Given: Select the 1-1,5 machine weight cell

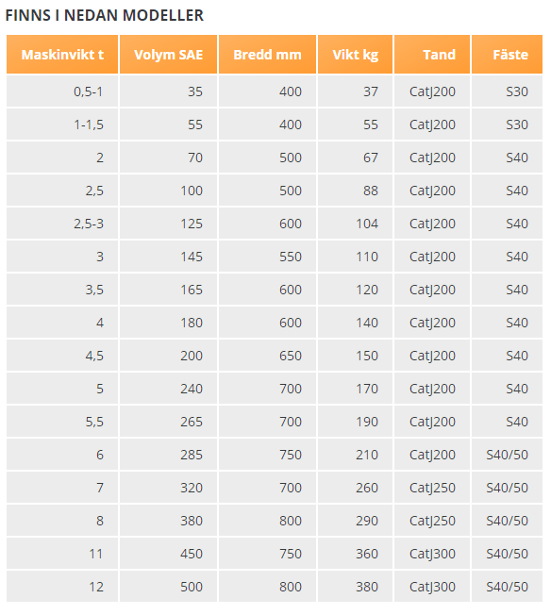Looking at the screenshot, I should (62, 125).
